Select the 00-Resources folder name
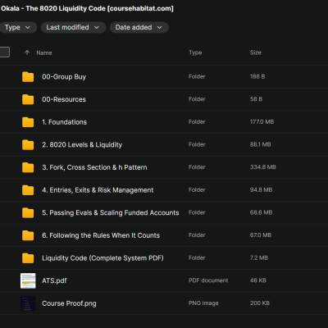 64,99
